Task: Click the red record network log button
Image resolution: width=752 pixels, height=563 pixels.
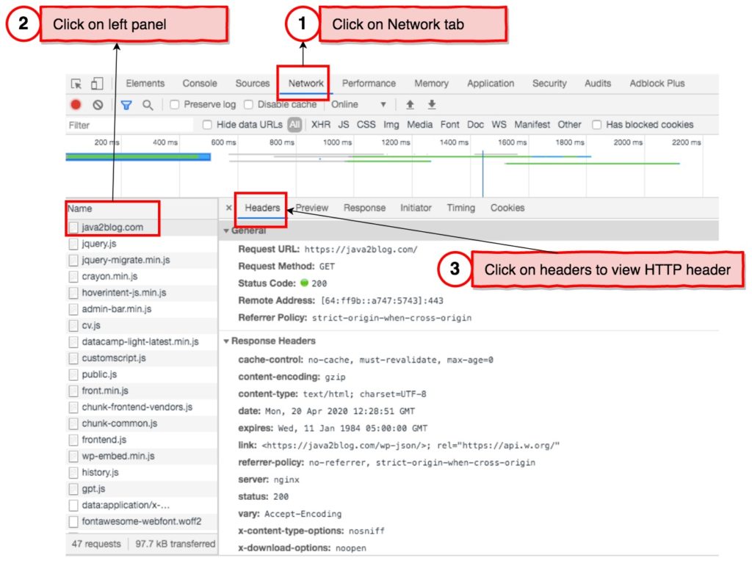Action: [x=76, y=104]
